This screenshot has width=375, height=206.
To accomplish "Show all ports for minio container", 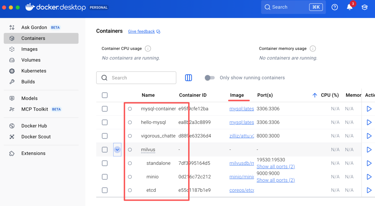I will point(275,180).
